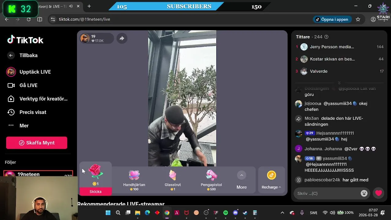Open a new browser tab
This screenshot has width=391, height=220.
pyautogui.click(x=89, y=6)
